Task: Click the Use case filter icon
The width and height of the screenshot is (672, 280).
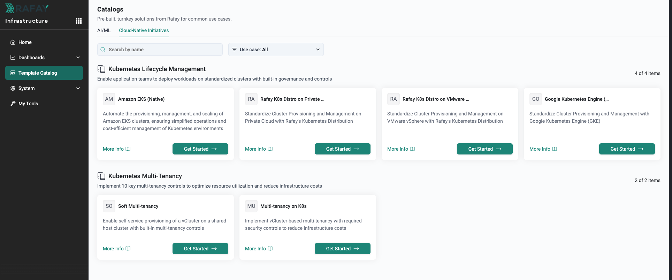Action: click(234, 50)
